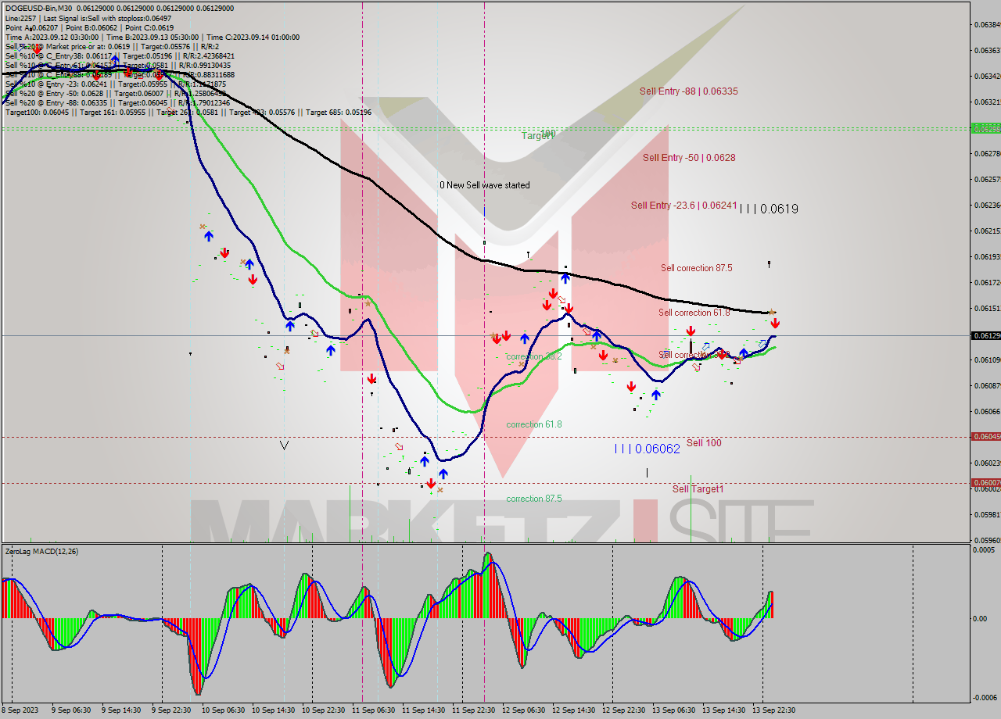The image size is (1001, 719).
Task: Click the 'Sell %10 @ C_Entry38: 0.06117' line
Action: (x=120, y=55)
